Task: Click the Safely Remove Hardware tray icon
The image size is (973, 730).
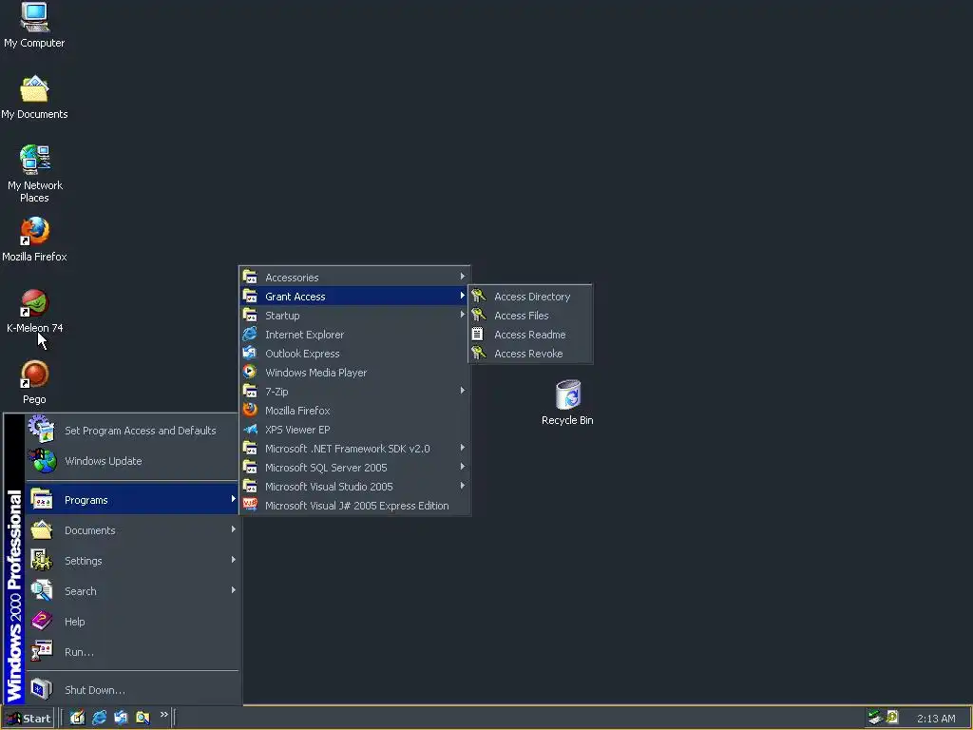Action: [875, 717]
